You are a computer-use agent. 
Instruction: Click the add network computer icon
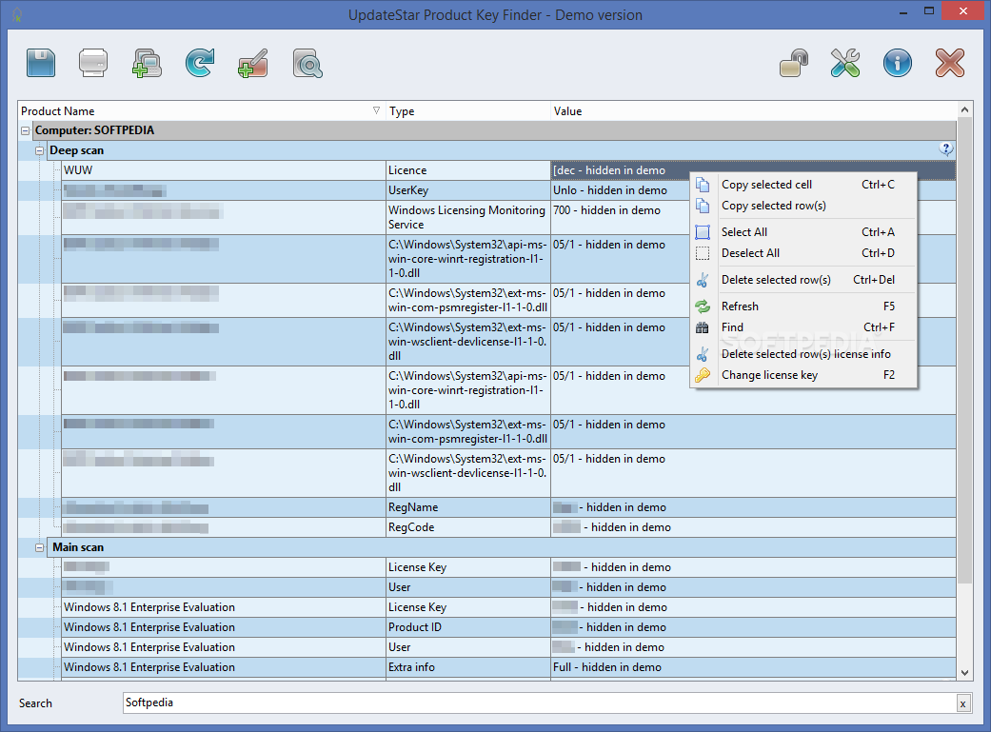pyautogui.click(x=147, y=63)
